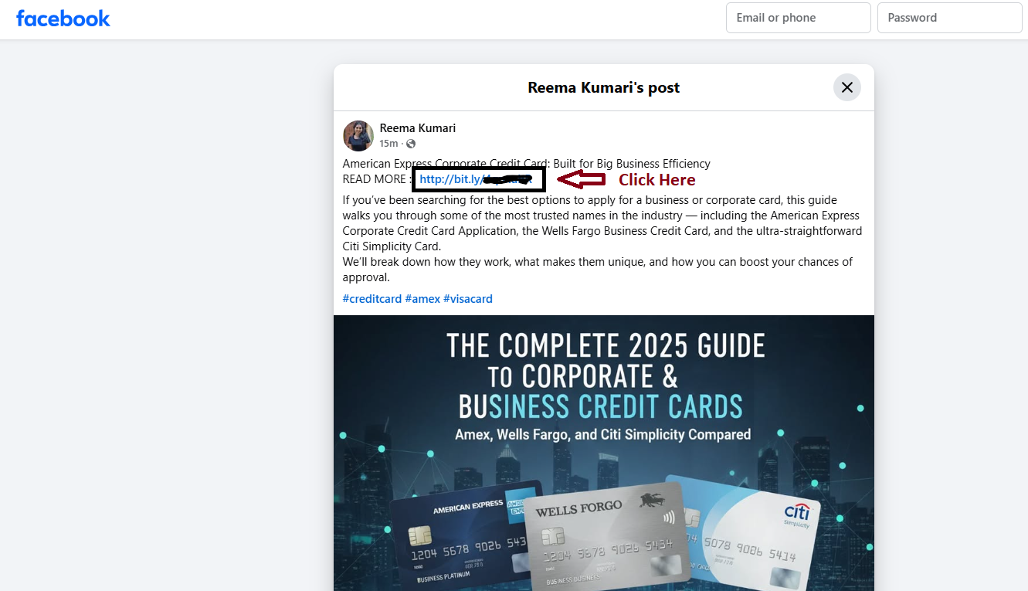Image resolution: width=1028 pixels, height=591 pixels.
Task: Close Reema Kumari's post dialog
Action: tap(847, 87)
